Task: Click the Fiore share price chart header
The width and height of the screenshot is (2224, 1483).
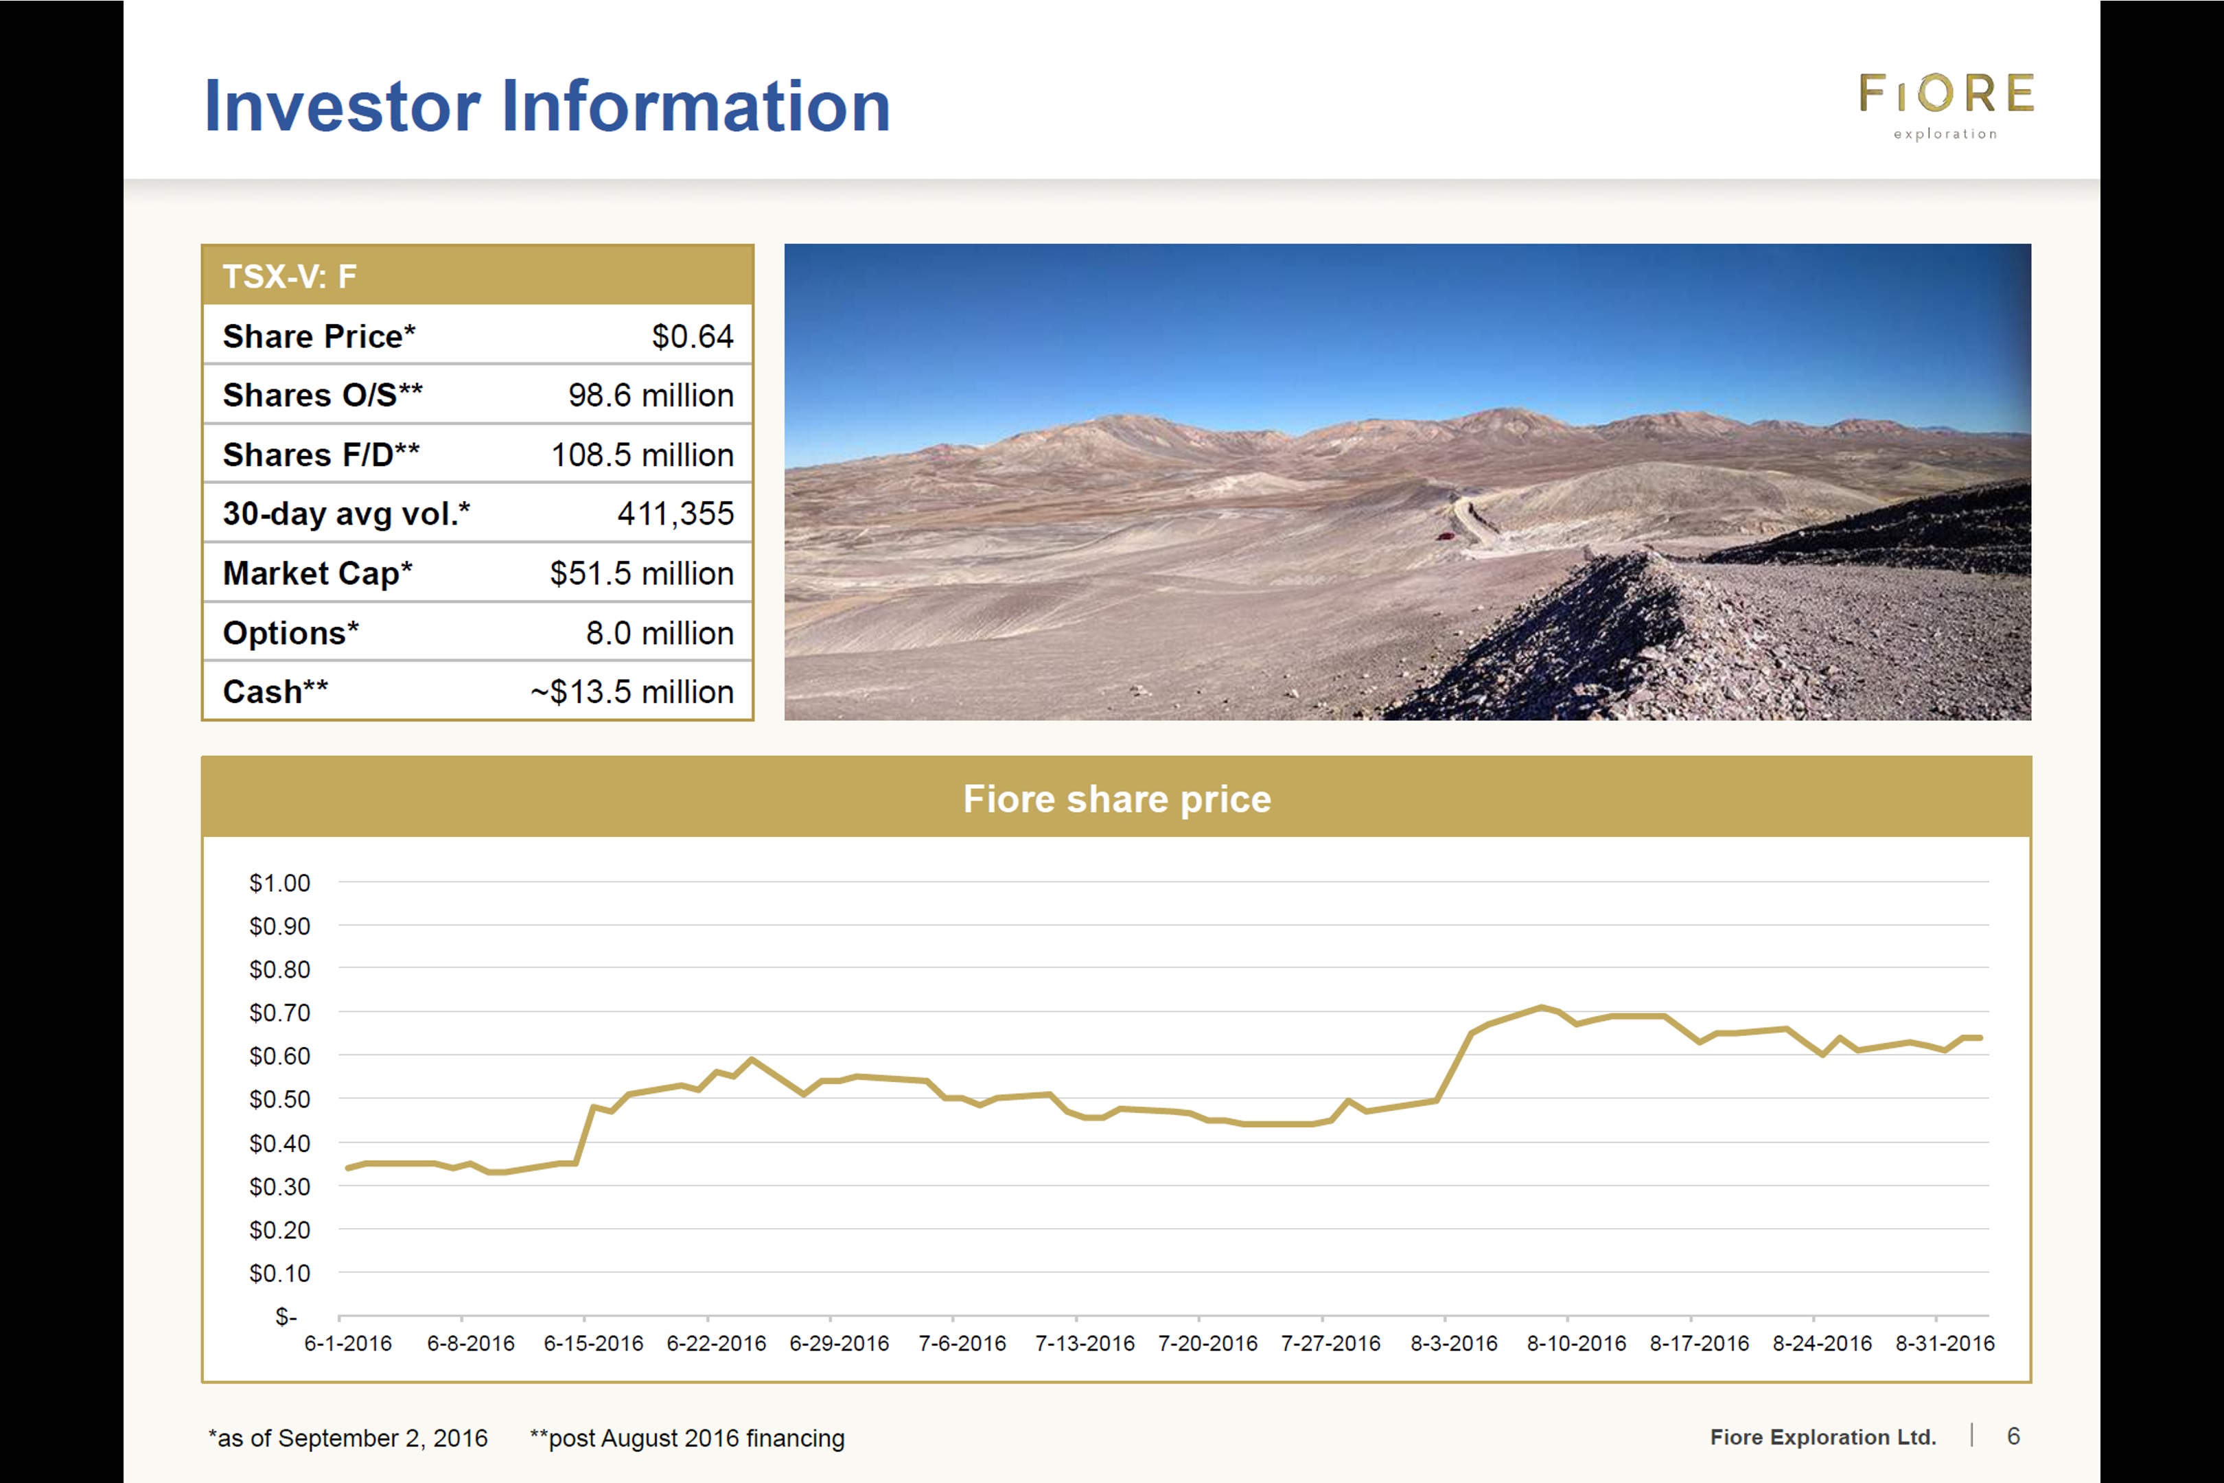Action: coord(1117,797)
